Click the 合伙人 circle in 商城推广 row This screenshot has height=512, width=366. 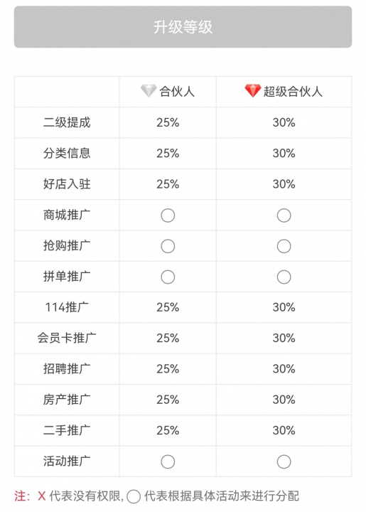(168, 215)
